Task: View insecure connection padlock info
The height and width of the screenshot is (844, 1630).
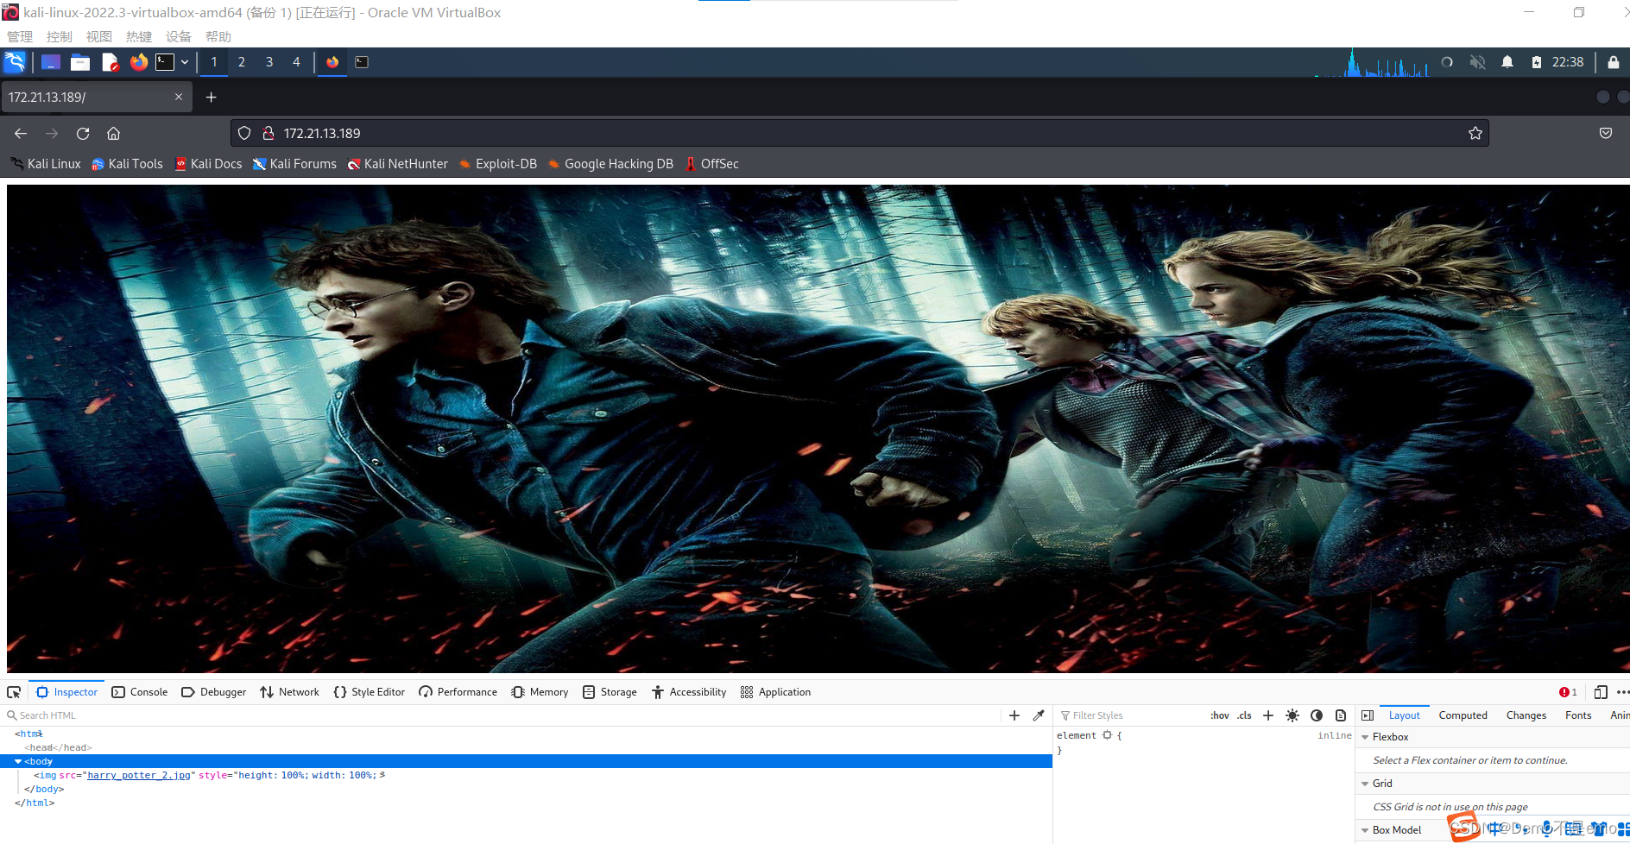Action: [x=269, y=133]
